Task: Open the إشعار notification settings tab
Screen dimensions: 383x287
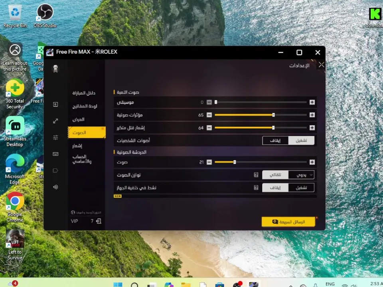Action: (77, 146)
